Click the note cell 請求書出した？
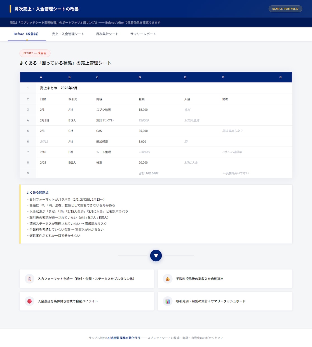The height and width of the screenshot is (347, 312). pyautogui.click(x=233, y=131)
